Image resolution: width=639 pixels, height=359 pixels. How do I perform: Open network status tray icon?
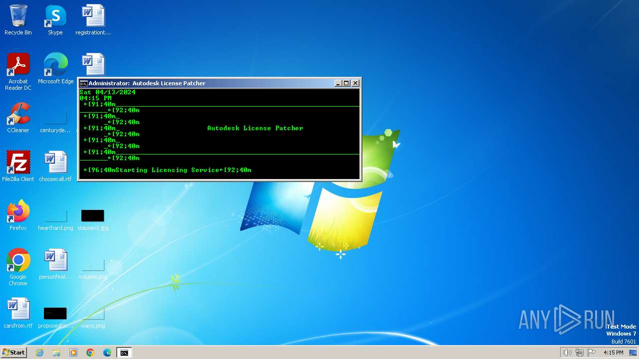580,353
